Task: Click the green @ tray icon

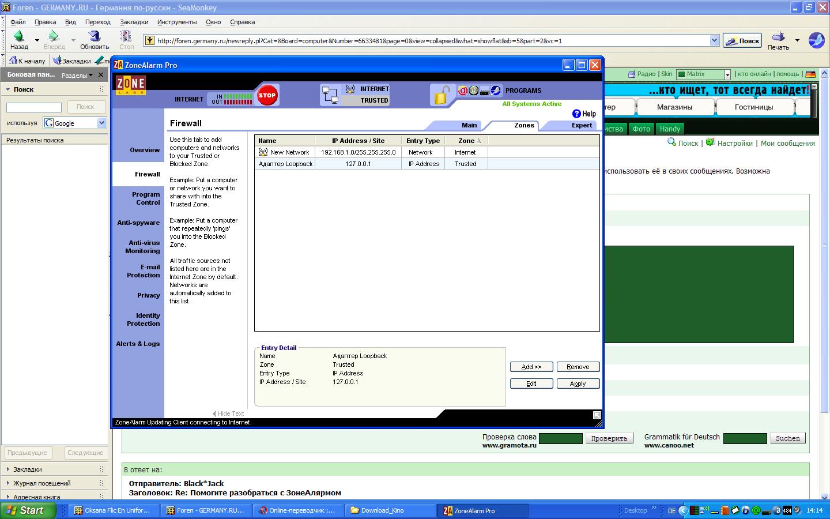Action: coord(756,510)
